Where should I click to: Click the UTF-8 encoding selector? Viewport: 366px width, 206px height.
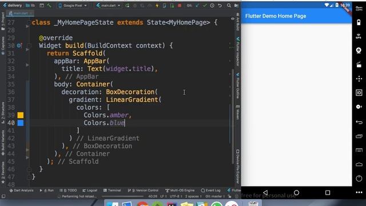point(176,196)
